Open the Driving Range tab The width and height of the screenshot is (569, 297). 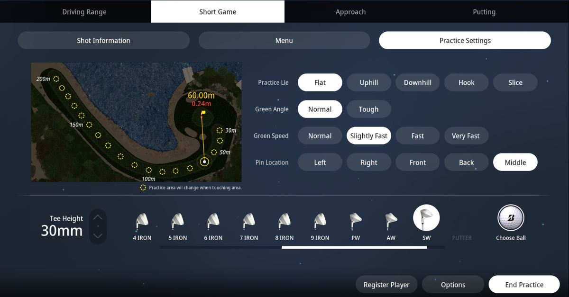(84, 12)
